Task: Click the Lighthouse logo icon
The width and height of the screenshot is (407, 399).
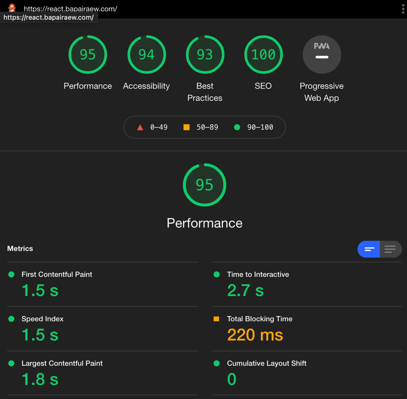Action: point(12,8)
